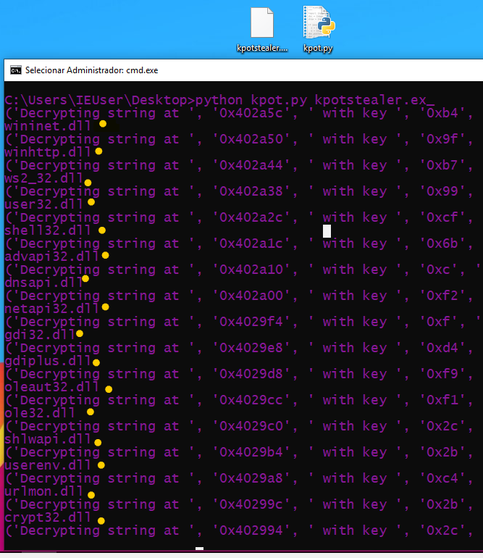The width and height of the screenshot is (483, 558).
Task: Click the address '0x4029b4' in the output
Action: click(251, 452)
